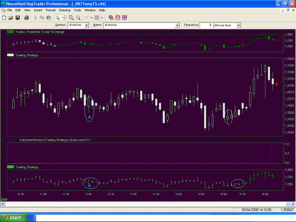Open the Format menu
The image size is (296, 222).
coord(51,10)
